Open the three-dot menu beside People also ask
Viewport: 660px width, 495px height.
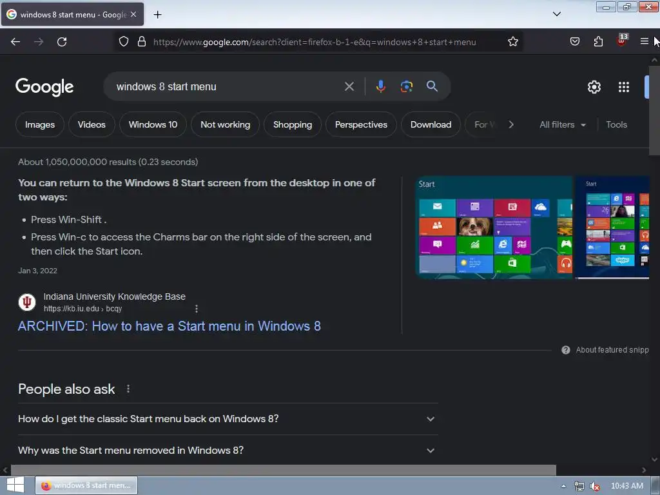click(128, 389)
